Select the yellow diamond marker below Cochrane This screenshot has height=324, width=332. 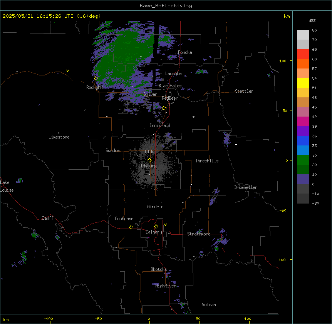131,227
